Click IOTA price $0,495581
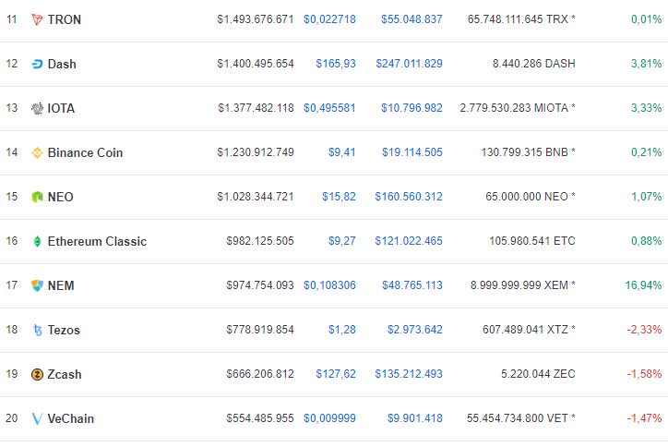Screen dimensions: 668x447 tap(329, 108)
